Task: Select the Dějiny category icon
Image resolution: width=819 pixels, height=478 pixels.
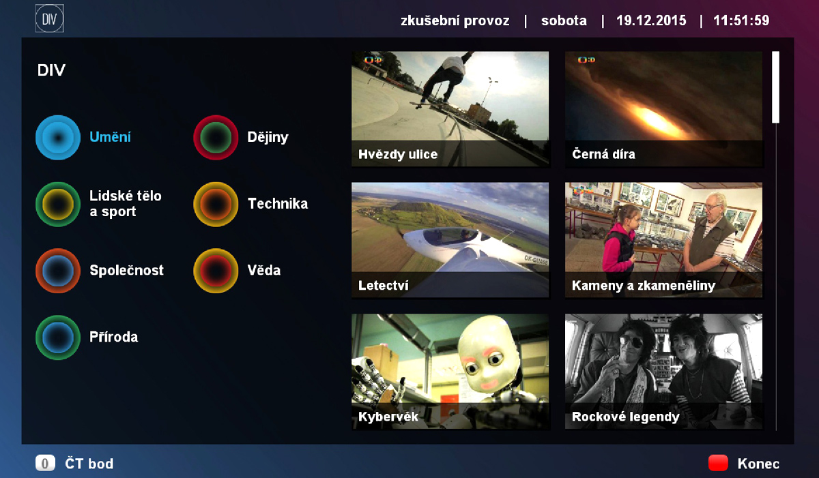Action: 215,137
